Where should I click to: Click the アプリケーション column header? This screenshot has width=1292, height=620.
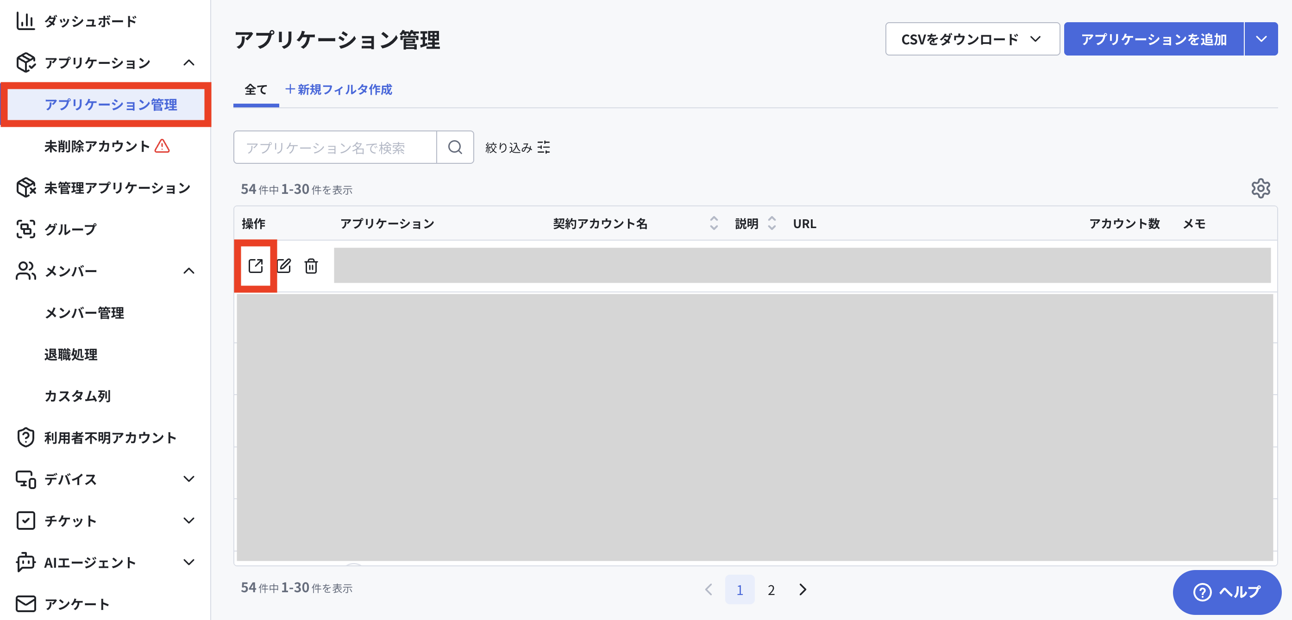click(x=387, y=223)
